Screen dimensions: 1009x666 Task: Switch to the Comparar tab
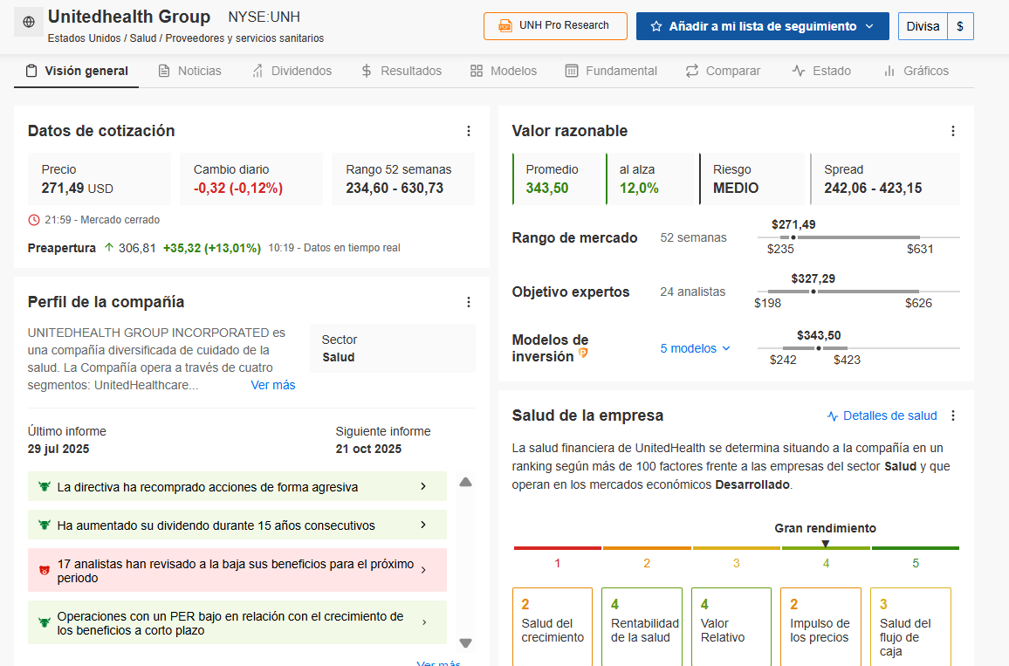click(723, 71)
